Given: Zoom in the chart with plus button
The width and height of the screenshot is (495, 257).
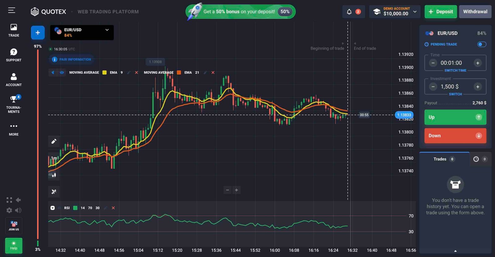Looking at the screenshot, I should pos(237,190).
